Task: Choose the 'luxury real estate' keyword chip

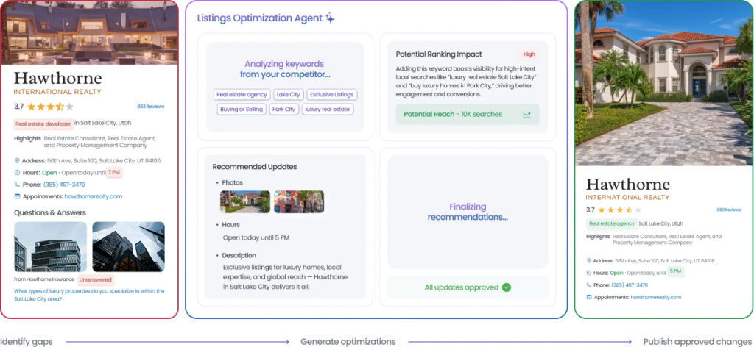Action: [328, 109]
